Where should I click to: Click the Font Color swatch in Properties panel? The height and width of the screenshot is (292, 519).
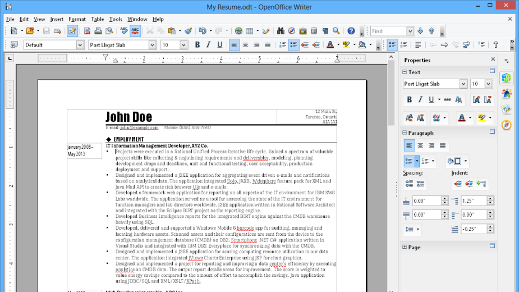[x=461, y=118]
